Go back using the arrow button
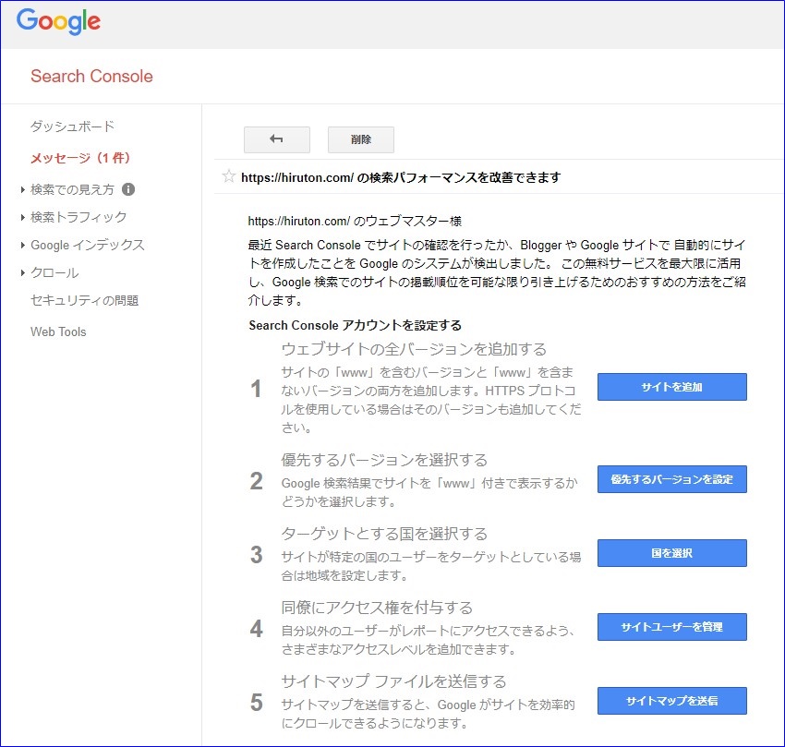This screenshot has width=785, height=747. pyautogui.click(x=277, y=139)
